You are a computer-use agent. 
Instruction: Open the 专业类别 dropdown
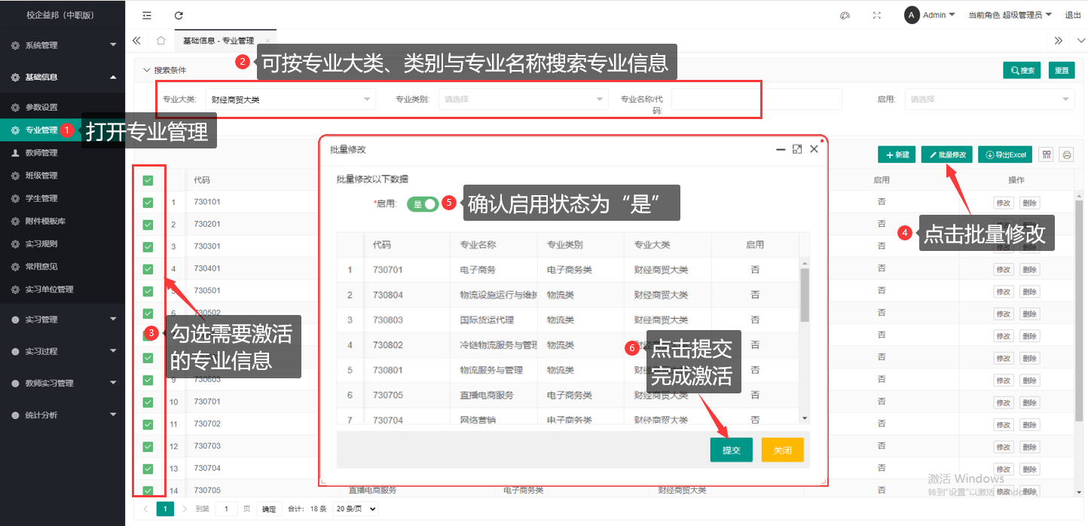tap(523, 99)
